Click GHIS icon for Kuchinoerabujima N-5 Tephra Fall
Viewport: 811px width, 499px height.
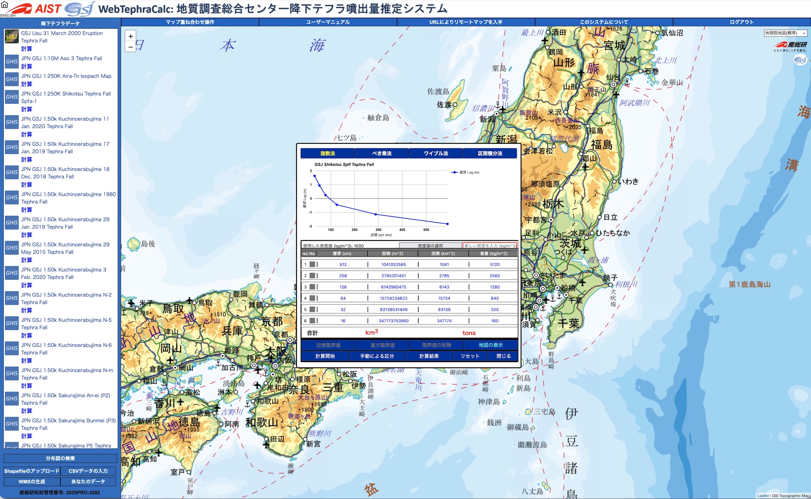pyautogui.click(x=12, y=323)
